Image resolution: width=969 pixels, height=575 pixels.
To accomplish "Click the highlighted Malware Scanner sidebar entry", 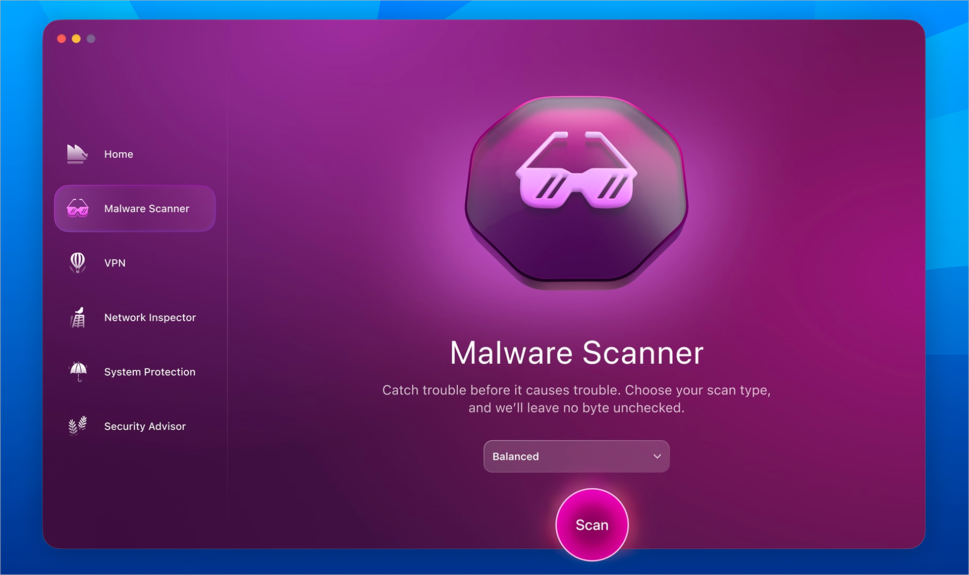I will [x=135, y=208].
